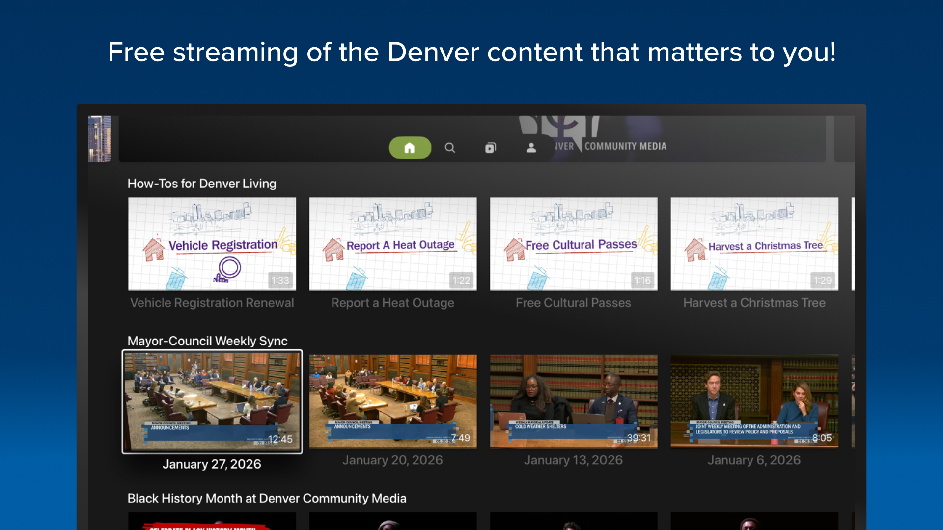Screen dimensions: 943x530
Task: Open January 27, 2026 council meeting video
Action: pyautogui.click(x=212, y=401)
